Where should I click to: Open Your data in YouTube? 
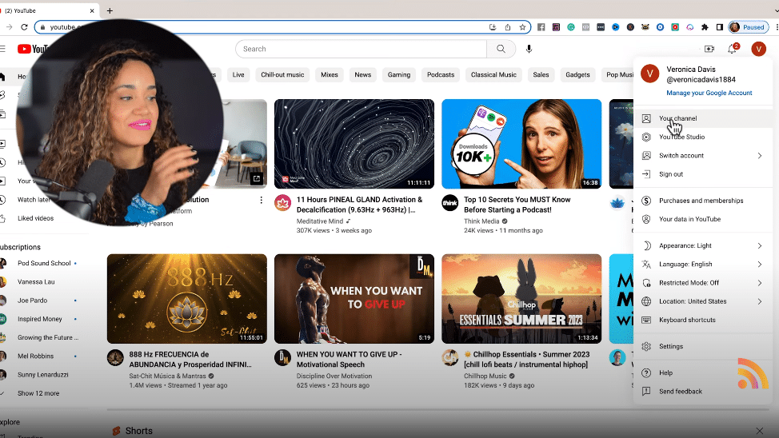click(702, 220)
